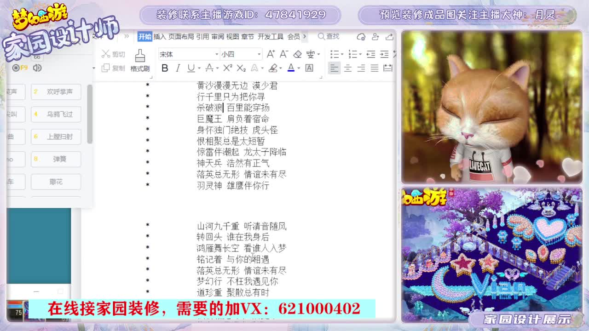Screen dimensions: 589x331
Task: Click the distributed alignment icon
Action: tap(388, 68)
